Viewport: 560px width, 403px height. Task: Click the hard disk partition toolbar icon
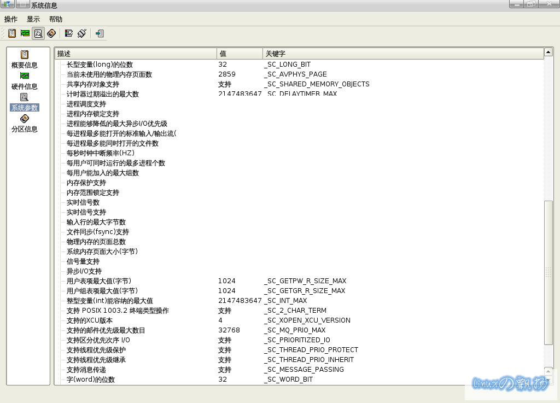[51, 33]
